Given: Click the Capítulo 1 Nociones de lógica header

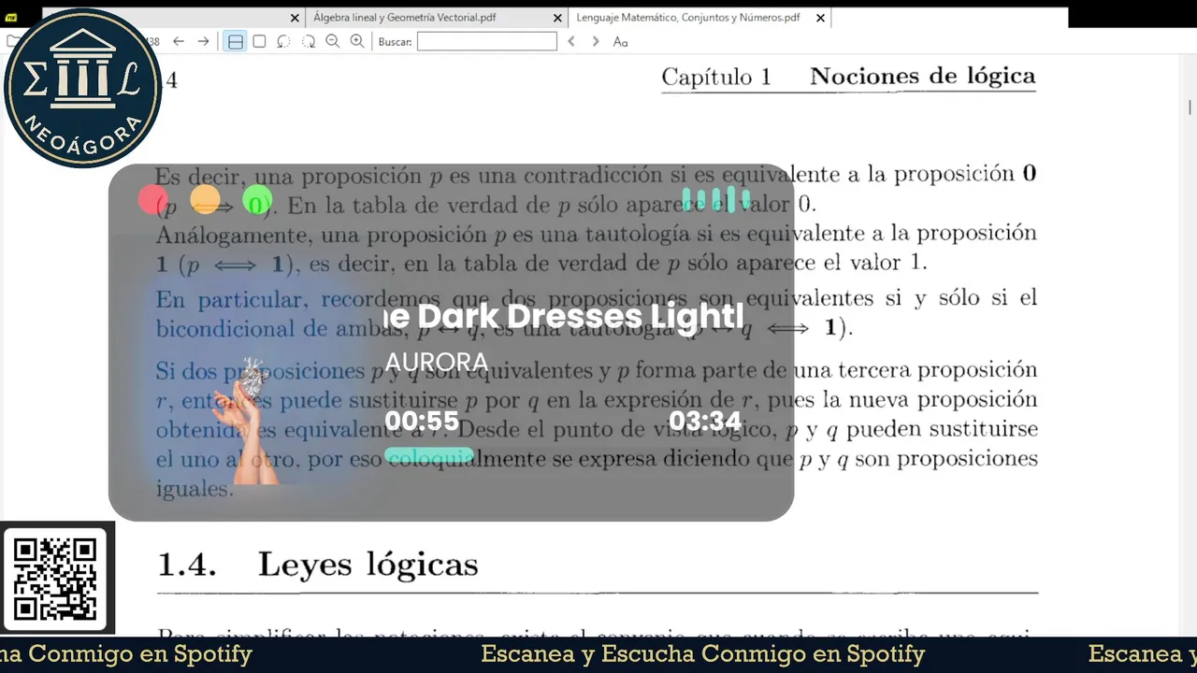Looking at the screenshot, I should click(x=848, y=77).
